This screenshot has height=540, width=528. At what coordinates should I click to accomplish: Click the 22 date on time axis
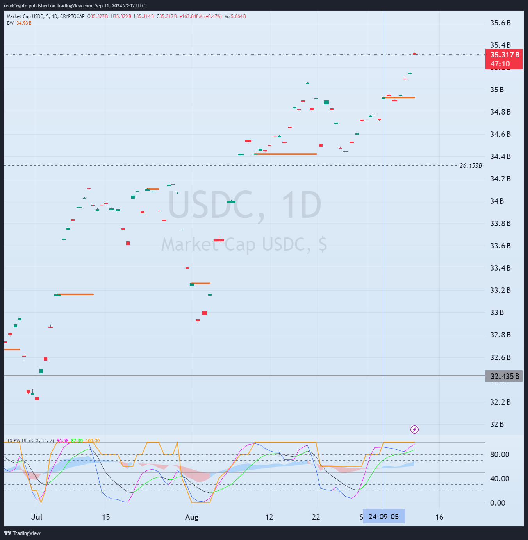pos(316,517)
